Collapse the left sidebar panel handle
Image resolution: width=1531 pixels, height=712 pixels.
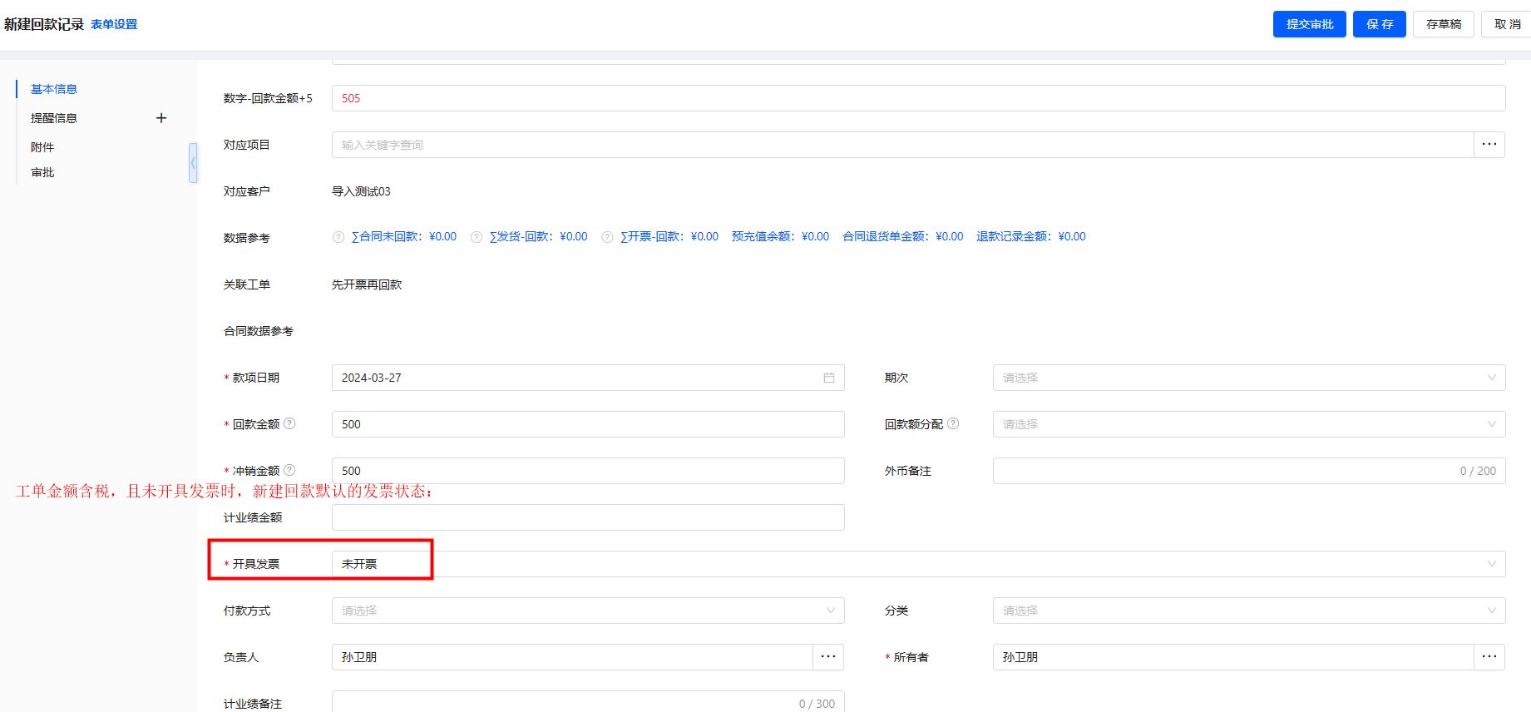pyautogui.click(x=193, y=162)
